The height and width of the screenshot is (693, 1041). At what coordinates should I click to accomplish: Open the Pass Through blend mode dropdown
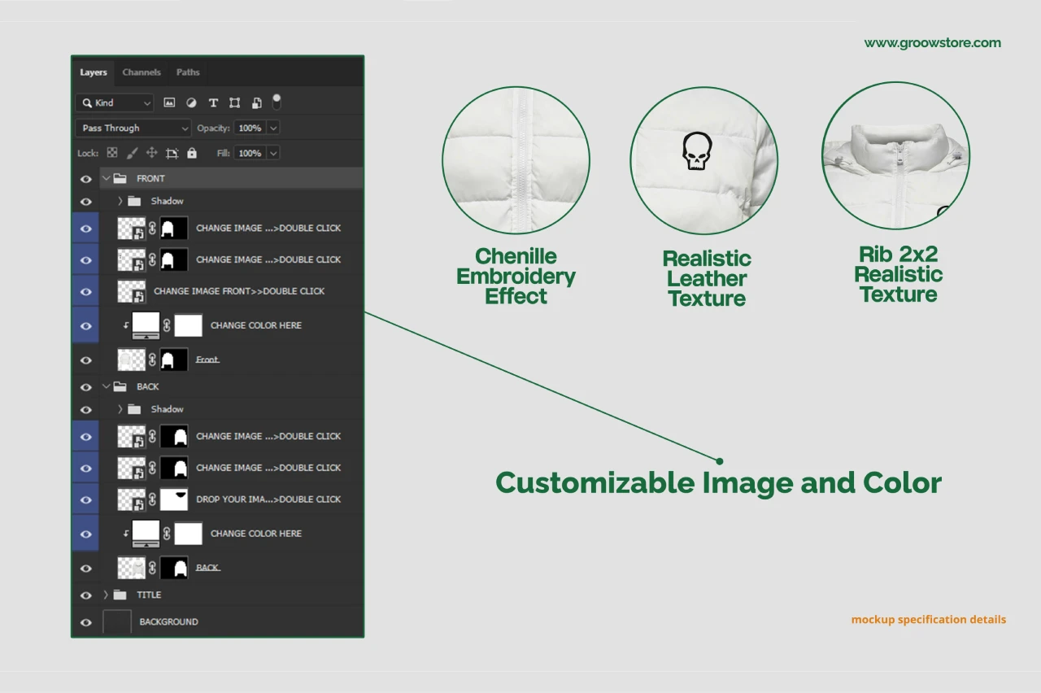click(x=133, y=129)
